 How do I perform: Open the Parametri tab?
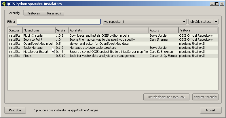pyautogui.click(x=54, y=13)
